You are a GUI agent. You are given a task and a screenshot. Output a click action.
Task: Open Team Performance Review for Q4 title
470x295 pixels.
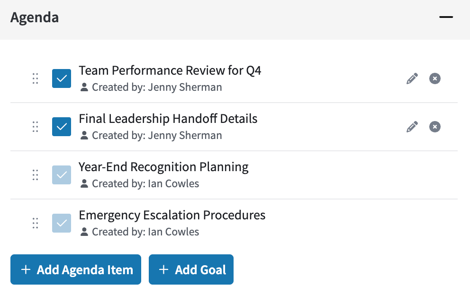coord(170,70)
